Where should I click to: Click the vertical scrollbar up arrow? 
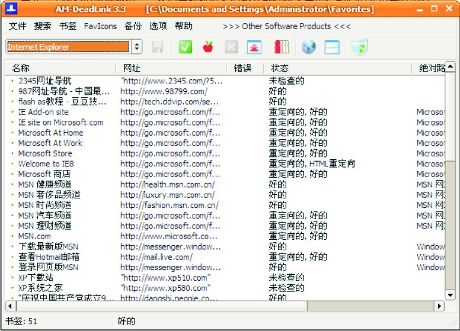(450, 67)
